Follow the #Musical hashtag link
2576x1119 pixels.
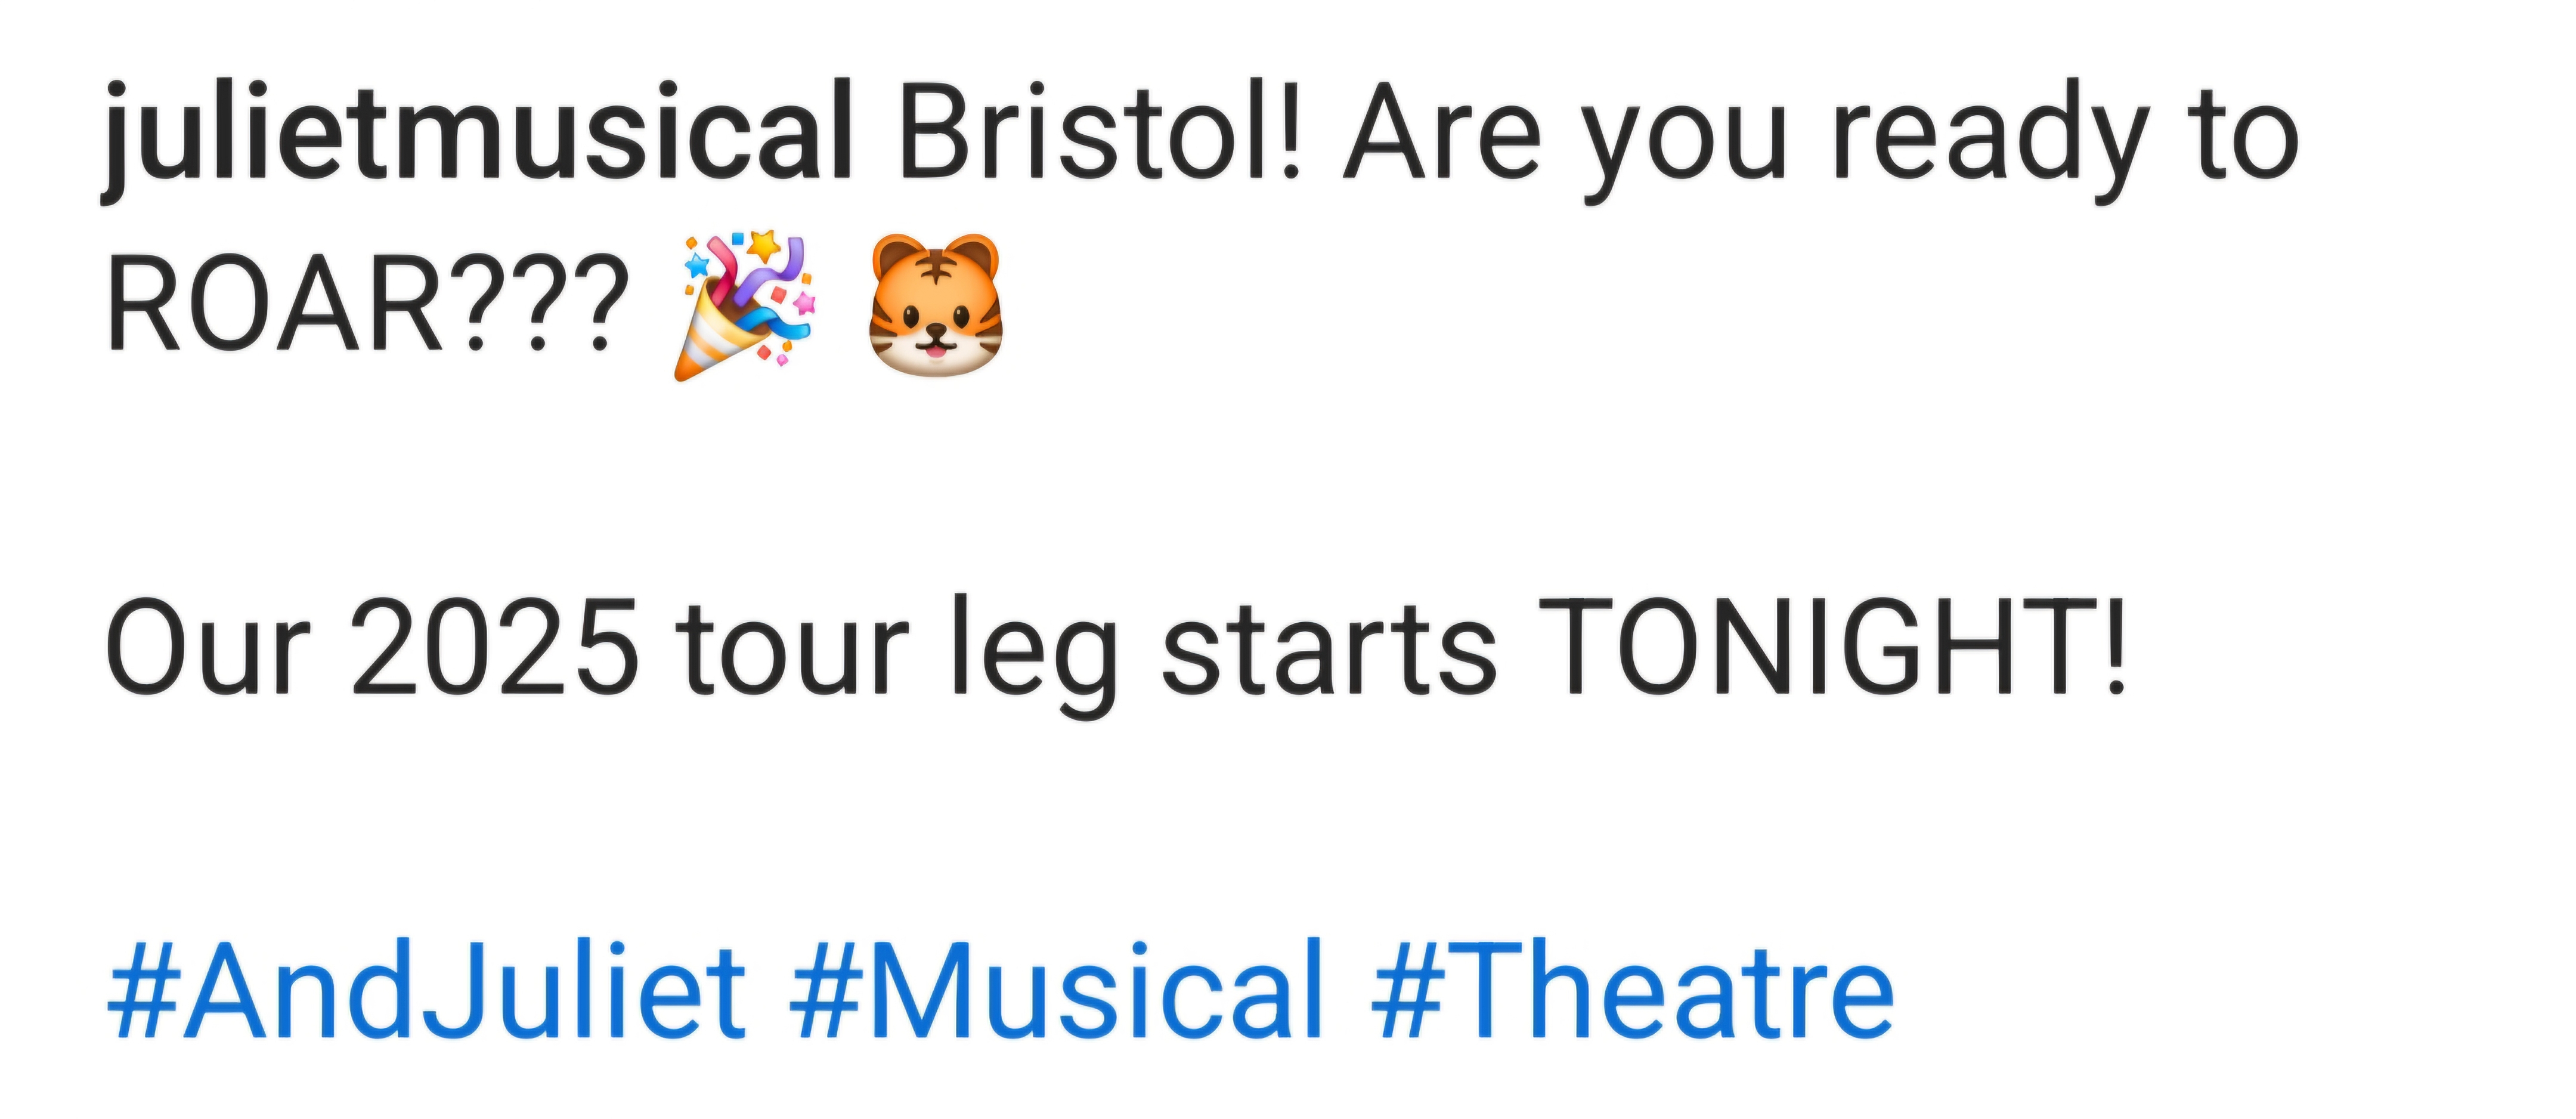click(1057, 991)
